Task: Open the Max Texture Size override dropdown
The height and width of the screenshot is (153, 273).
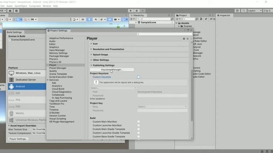Action: [x=39, y=129]
